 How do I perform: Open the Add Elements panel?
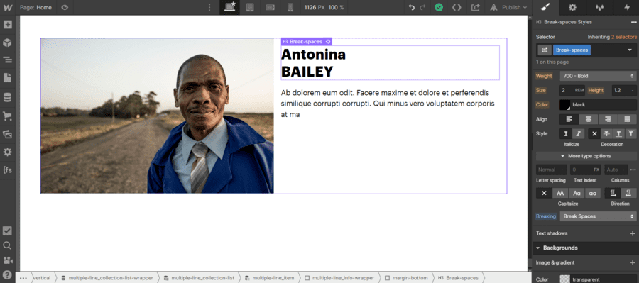[7, 24]
